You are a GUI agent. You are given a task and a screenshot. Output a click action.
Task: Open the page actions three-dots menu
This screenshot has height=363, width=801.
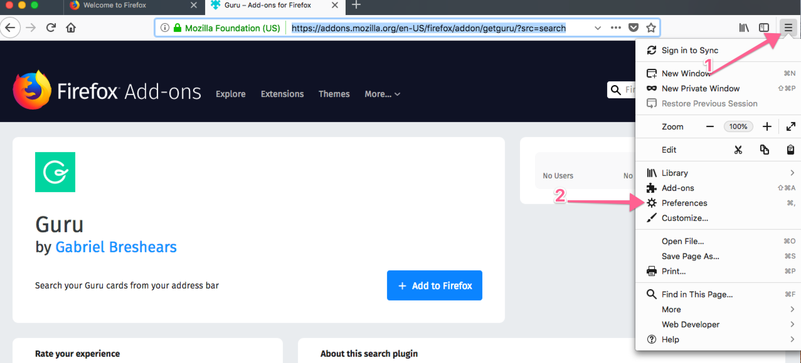pyautogui.click(x=616, y=28)
